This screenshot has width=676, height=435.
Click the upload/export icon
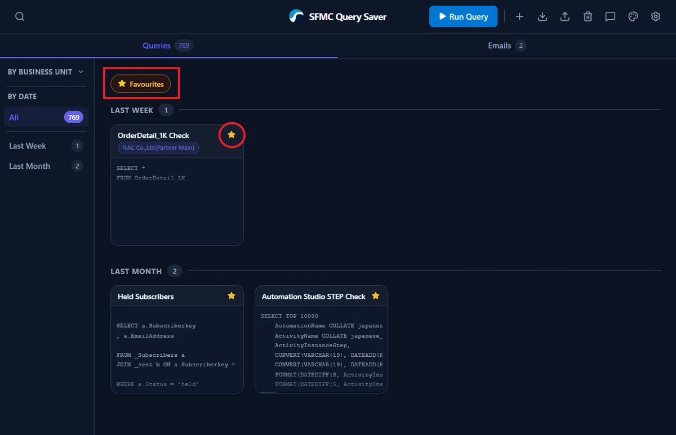click(x=565, y=17)
